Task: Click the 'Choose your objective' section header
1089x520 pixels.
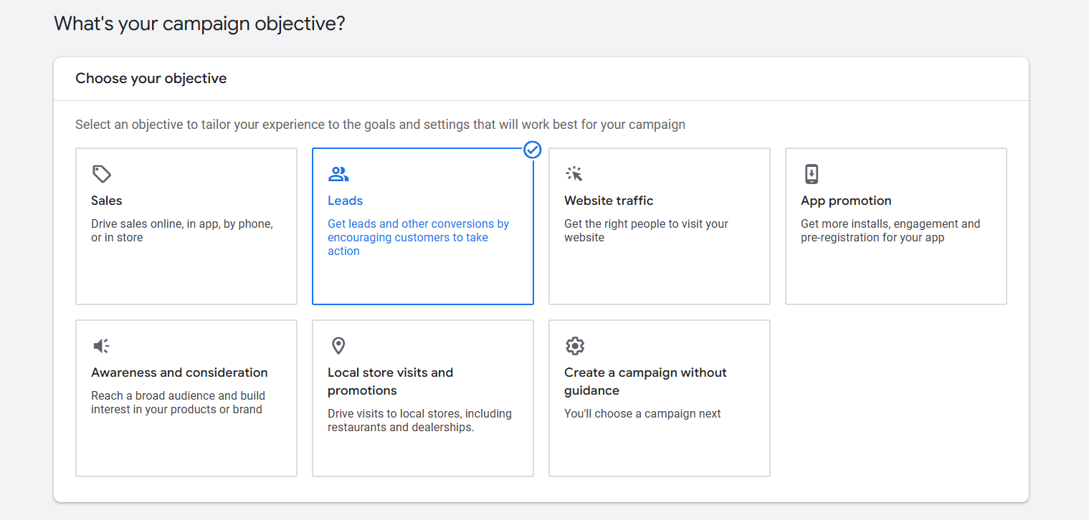Action: (x=151, y=79)
